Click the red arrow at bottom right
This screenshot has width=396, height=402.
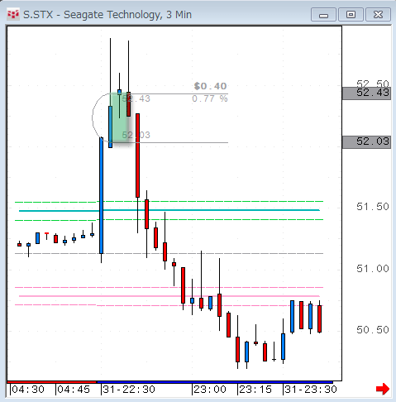pyautogui.click(x=383, y=389)
